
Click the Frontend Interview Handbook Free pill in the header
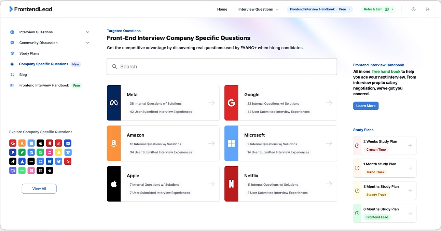coord(320,9)
